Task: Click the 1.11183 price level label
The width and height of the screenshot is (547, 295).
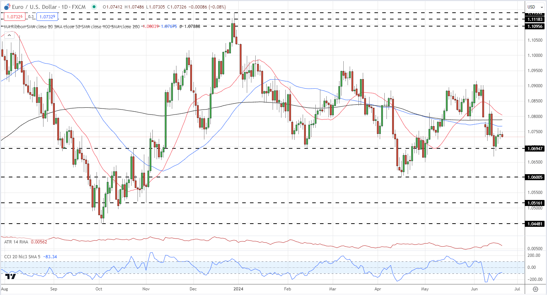Action: 535,19
